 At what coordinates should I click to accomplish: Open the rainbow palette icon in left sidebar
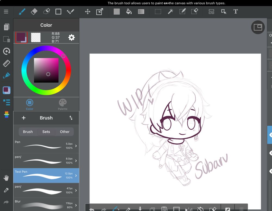[7, 114]
